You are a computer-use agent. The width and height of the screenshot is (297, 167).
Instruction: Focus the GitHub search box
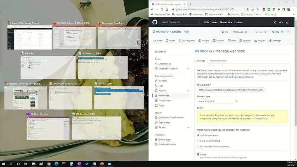coord(181,22)
